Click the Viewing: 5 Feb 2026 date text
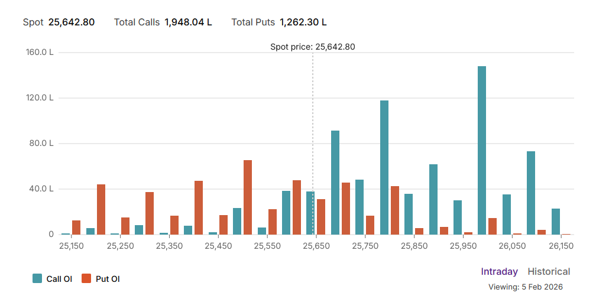596x299 pixels. pos(525,287)
